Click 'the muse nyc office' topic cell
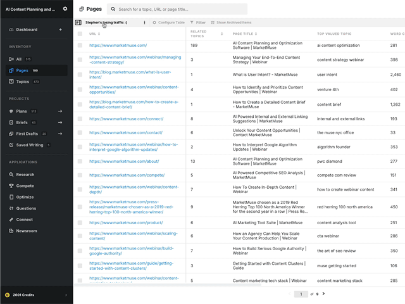 coord(335,132)
